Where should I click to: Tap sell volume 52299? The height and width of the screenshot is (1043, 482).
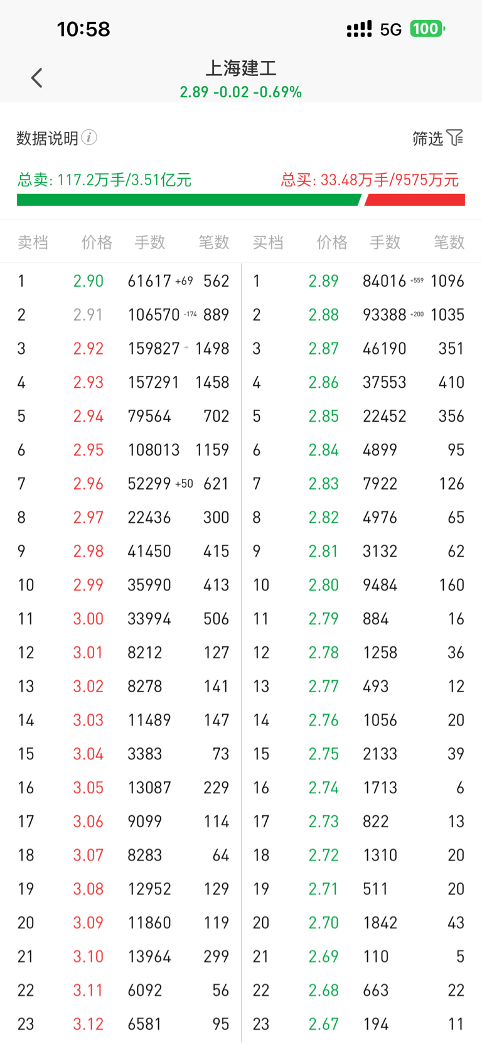click(149, 484)
